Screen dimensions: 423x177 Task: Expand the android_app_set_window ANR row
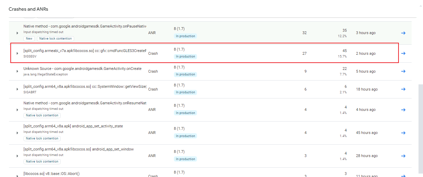coord(17,156)
